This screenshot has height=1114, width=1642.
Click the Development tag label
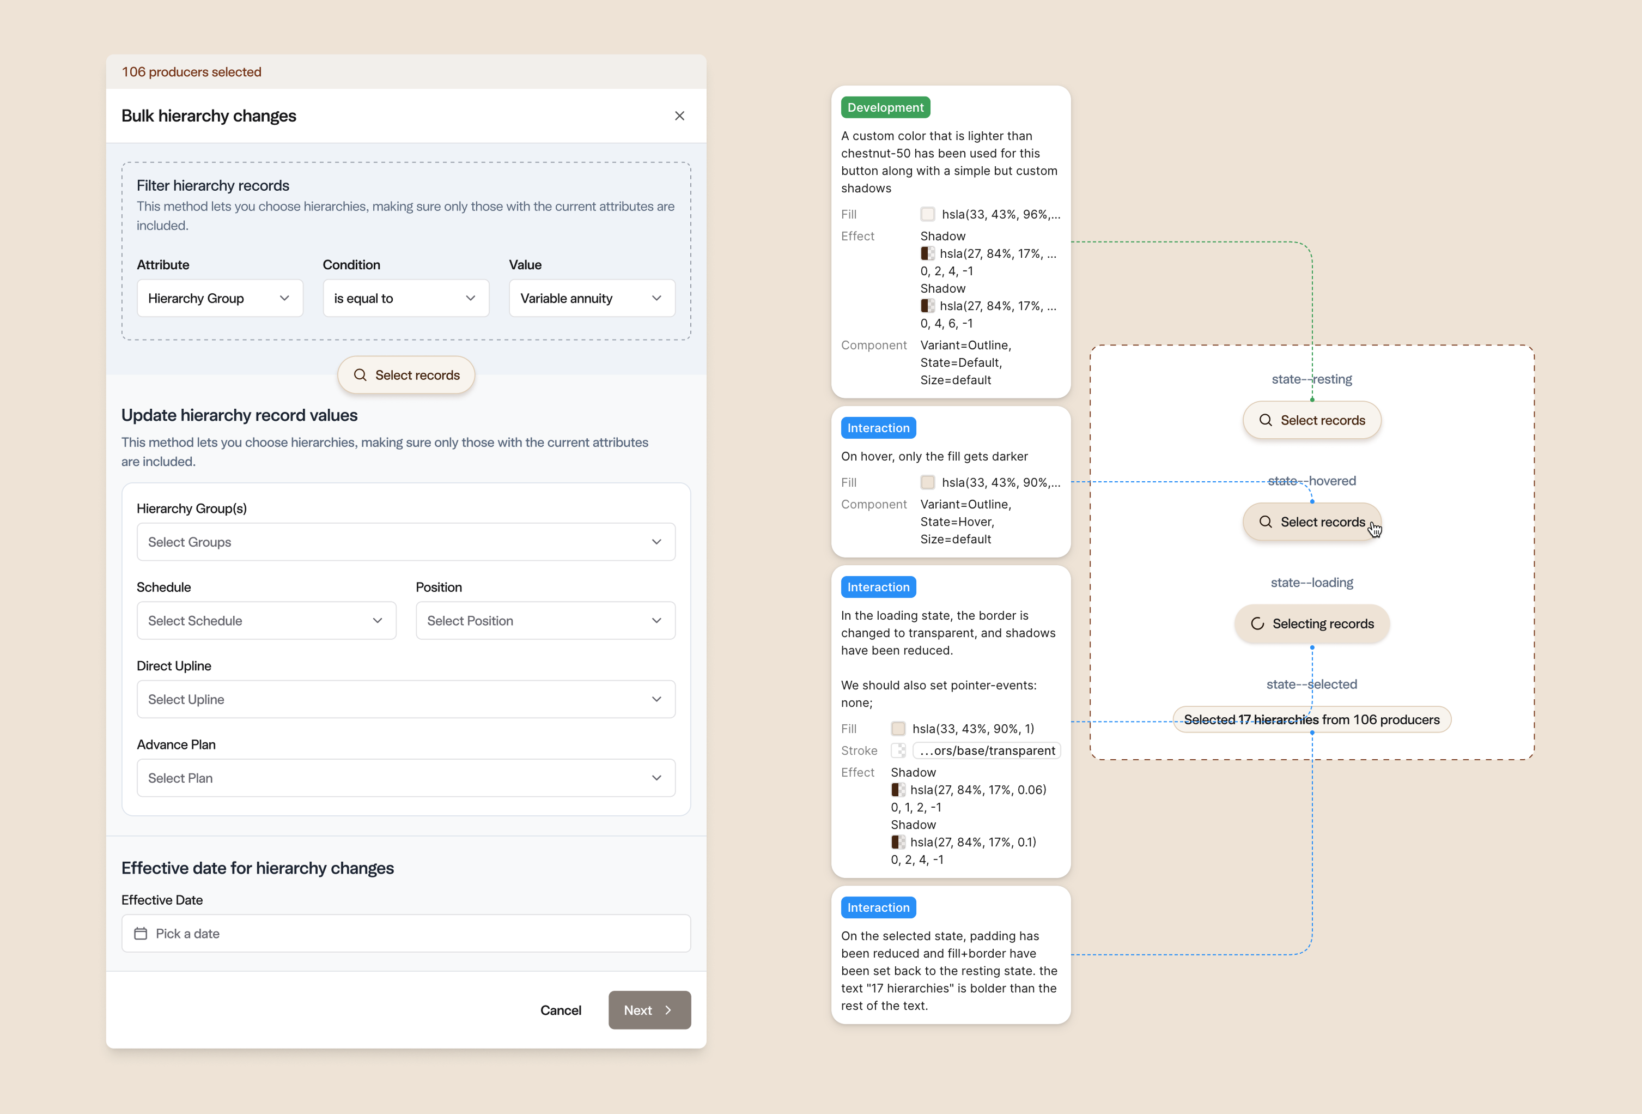(x=885, y=107)
